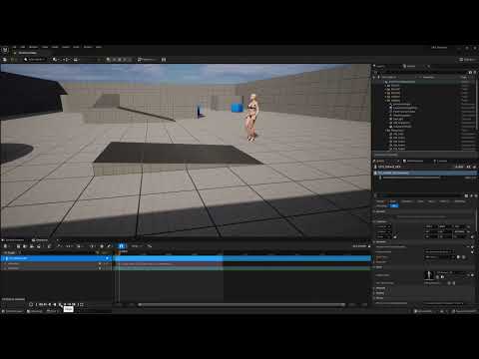
Task: Open the Platforms dropdown
Action: [x=148, y=60]
